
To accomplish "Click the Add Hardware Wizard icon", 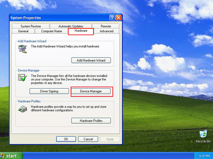I will point(22,49).
